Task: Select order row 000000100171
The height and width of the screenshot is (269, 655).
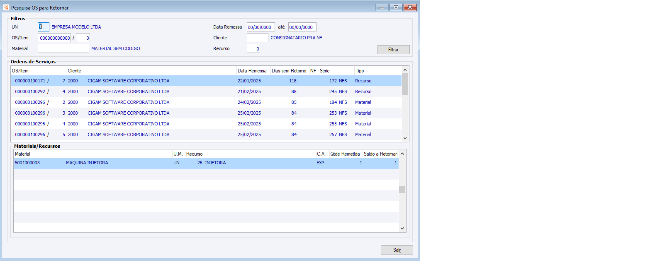Action: pos(206,81)
